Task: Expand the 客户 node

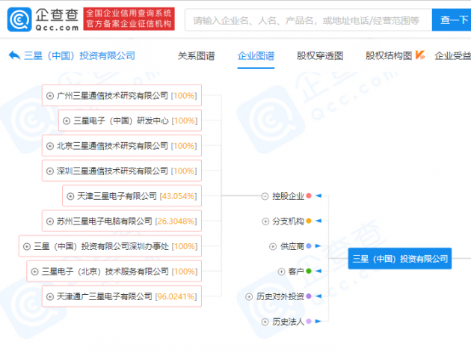Action: pos(281,272)
